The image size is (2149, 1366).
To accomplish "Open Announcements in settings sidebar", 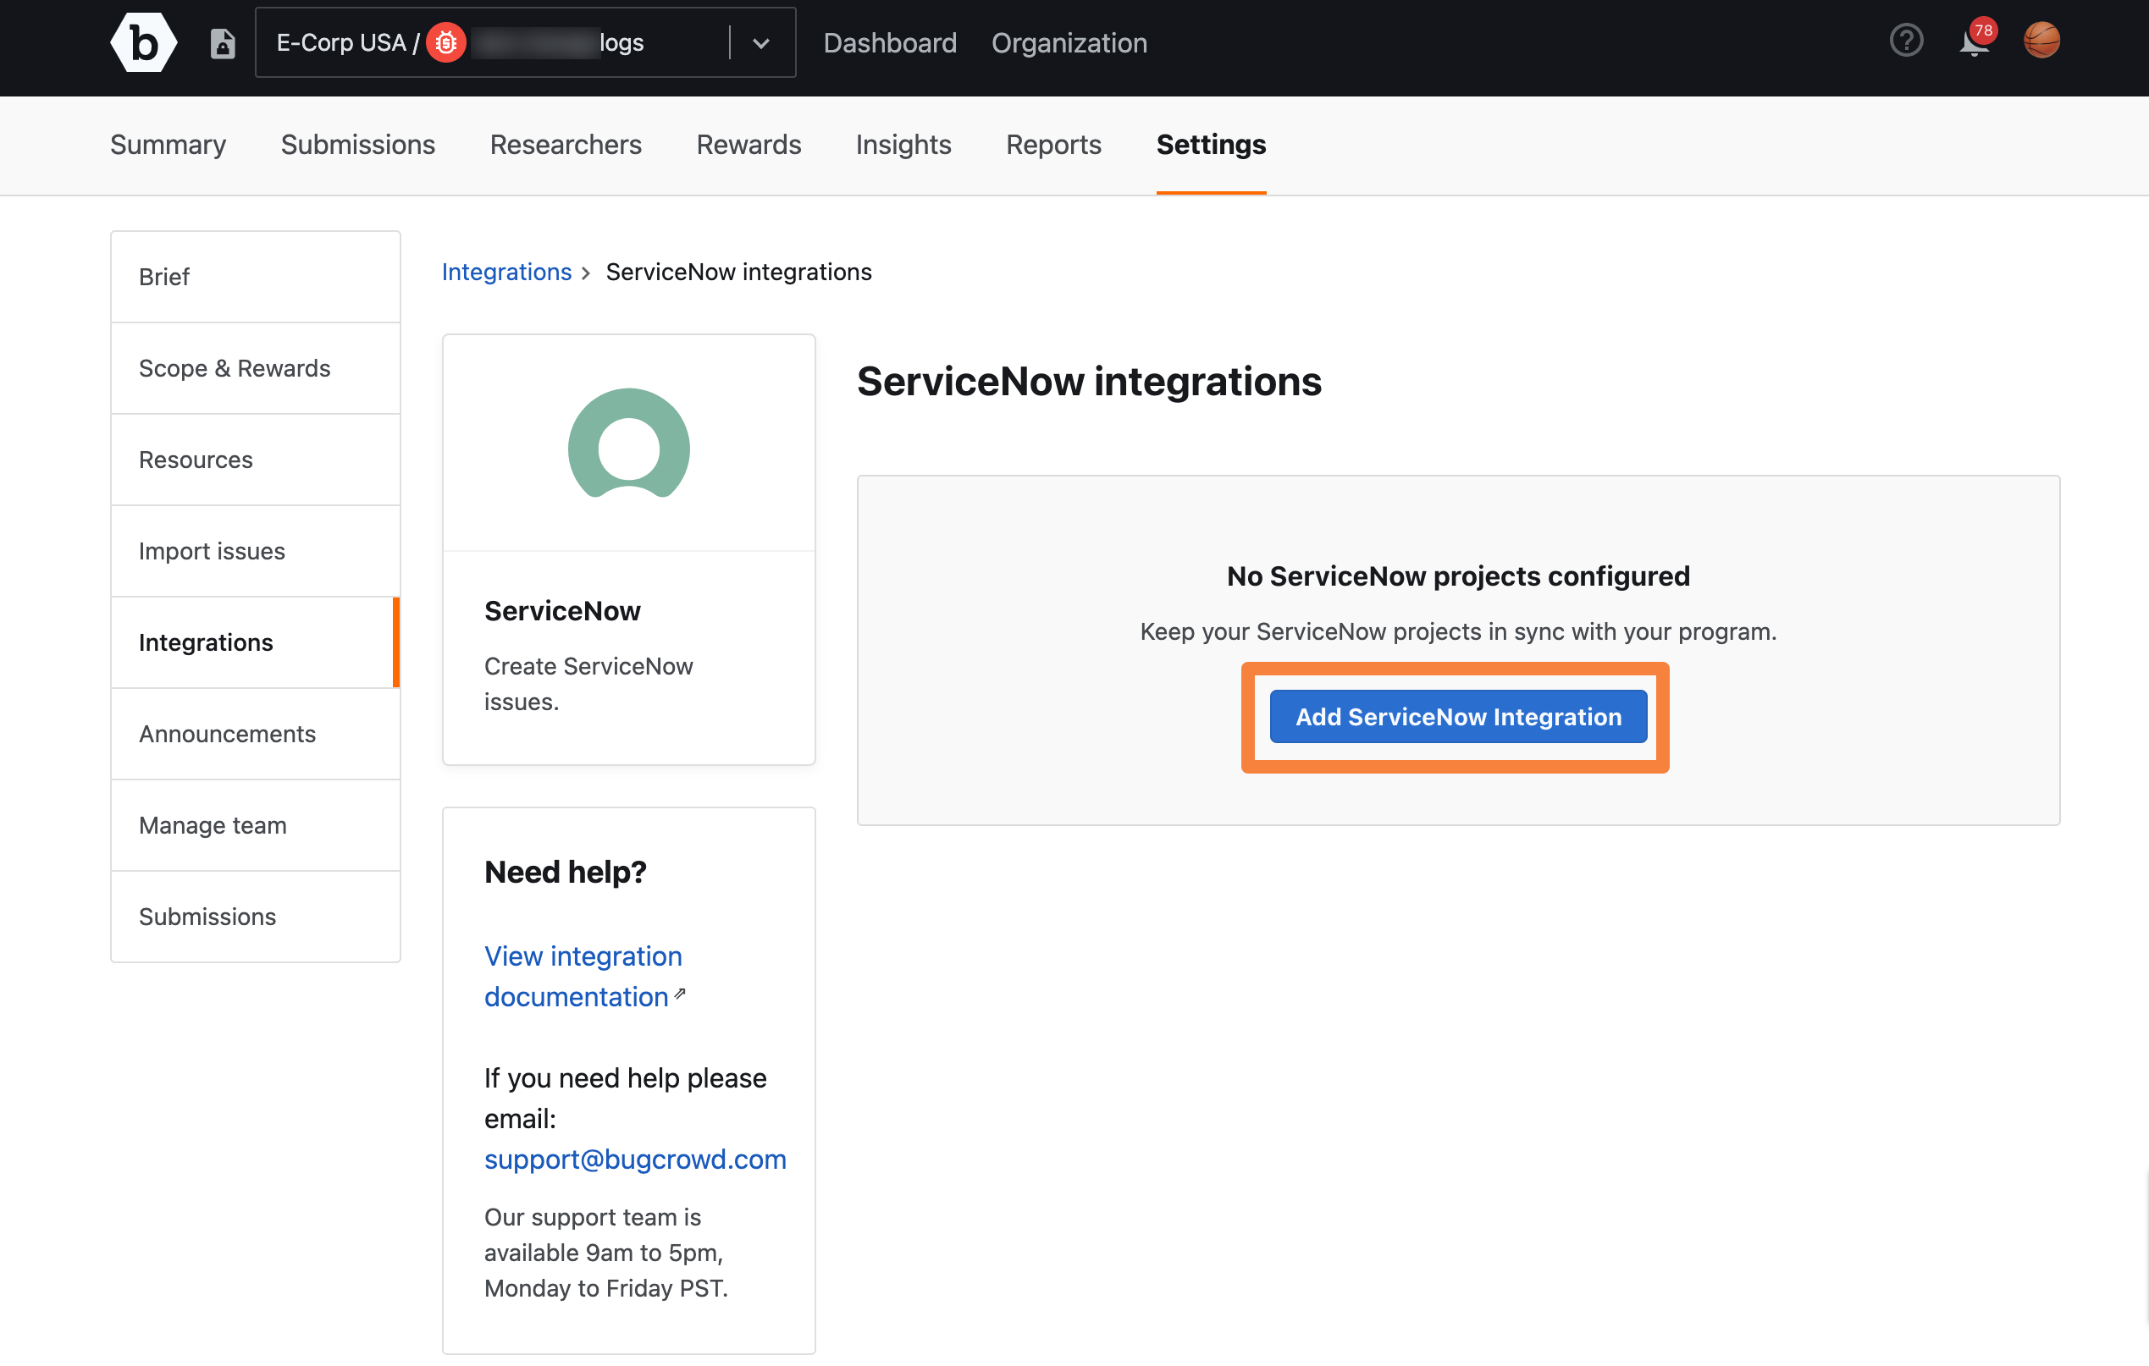I will (255, 735).
